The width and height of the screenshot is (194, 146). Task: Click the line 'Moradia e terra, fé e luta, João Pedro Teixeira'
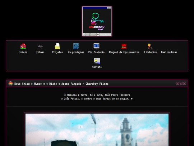[98, 95]
